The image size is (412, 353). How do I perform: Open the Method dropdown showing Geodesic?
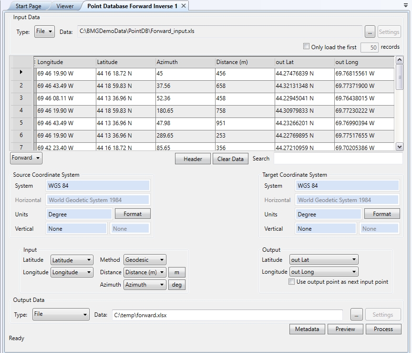pos(144,260)
